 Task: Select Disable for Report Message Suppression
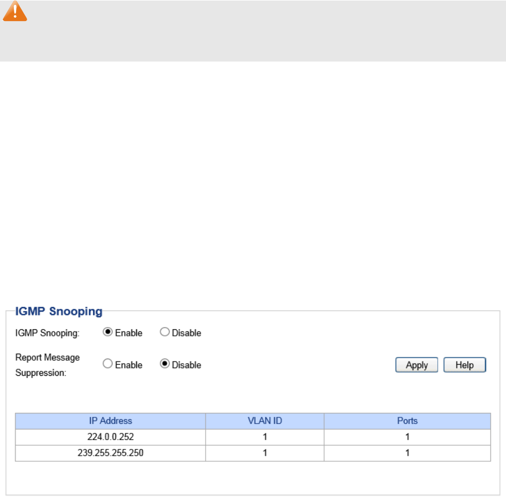[165, 364]
